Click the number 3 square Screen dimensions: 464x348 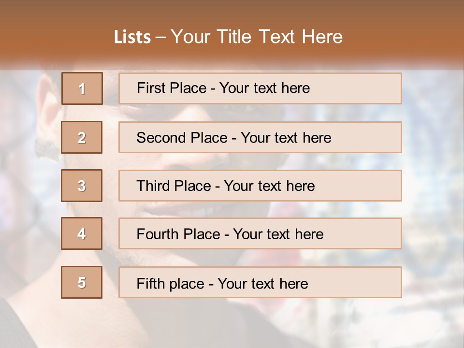click(82, 186)
